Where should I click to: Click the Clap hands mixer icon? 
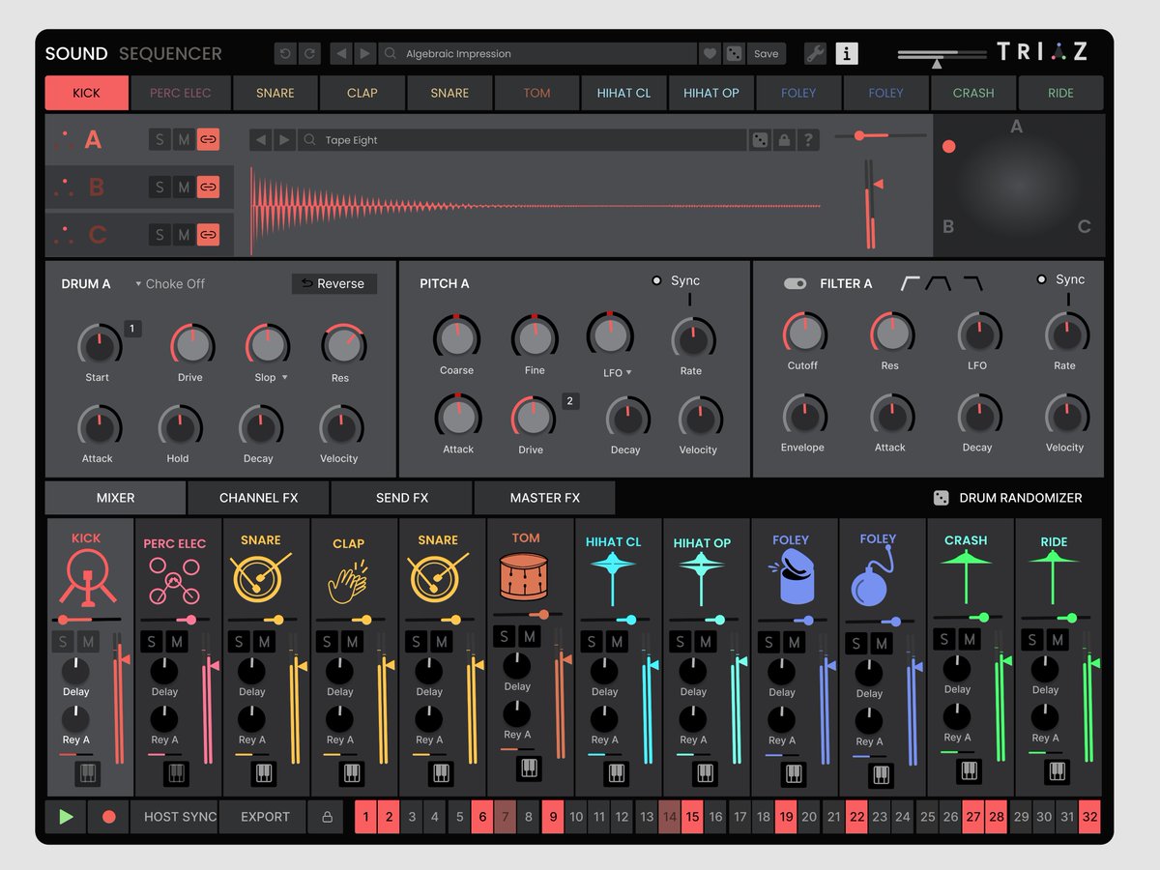pyautogui.click(x=349, y=582)
